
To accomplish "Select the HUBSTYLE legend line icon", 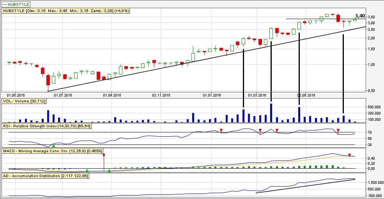I will click(5, 4).
